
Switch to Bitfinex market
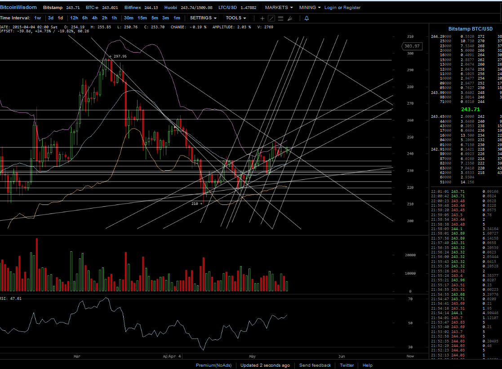(x=133, y=7)
